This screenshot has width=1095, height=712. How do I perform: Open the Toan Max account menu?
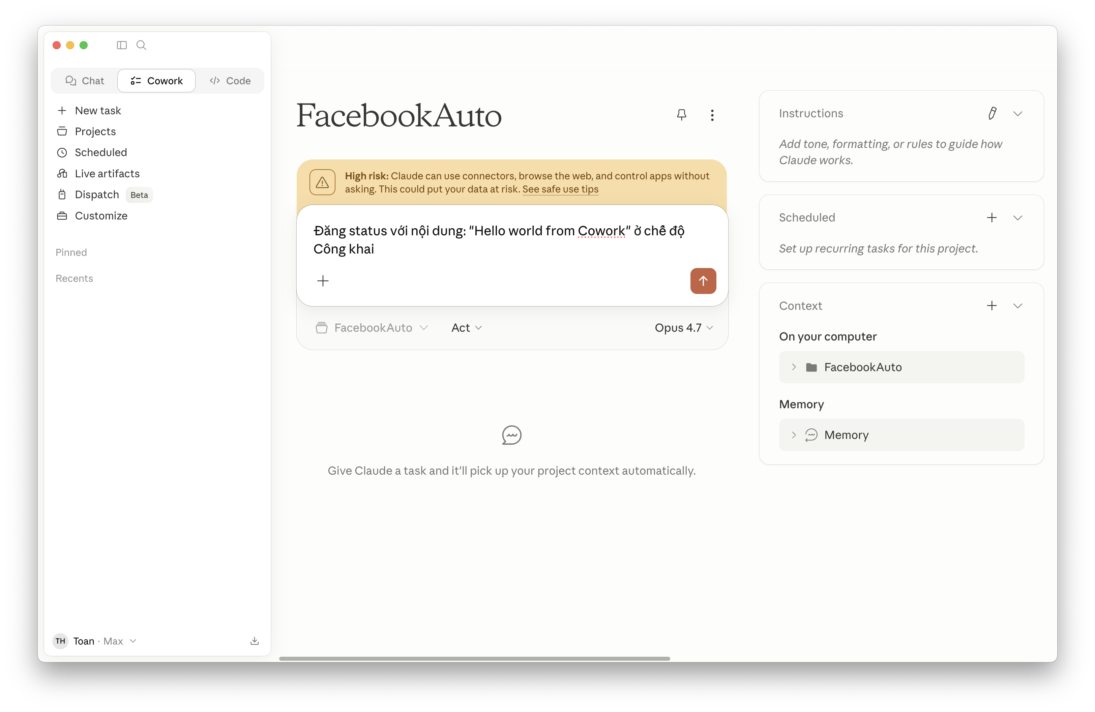95,641
